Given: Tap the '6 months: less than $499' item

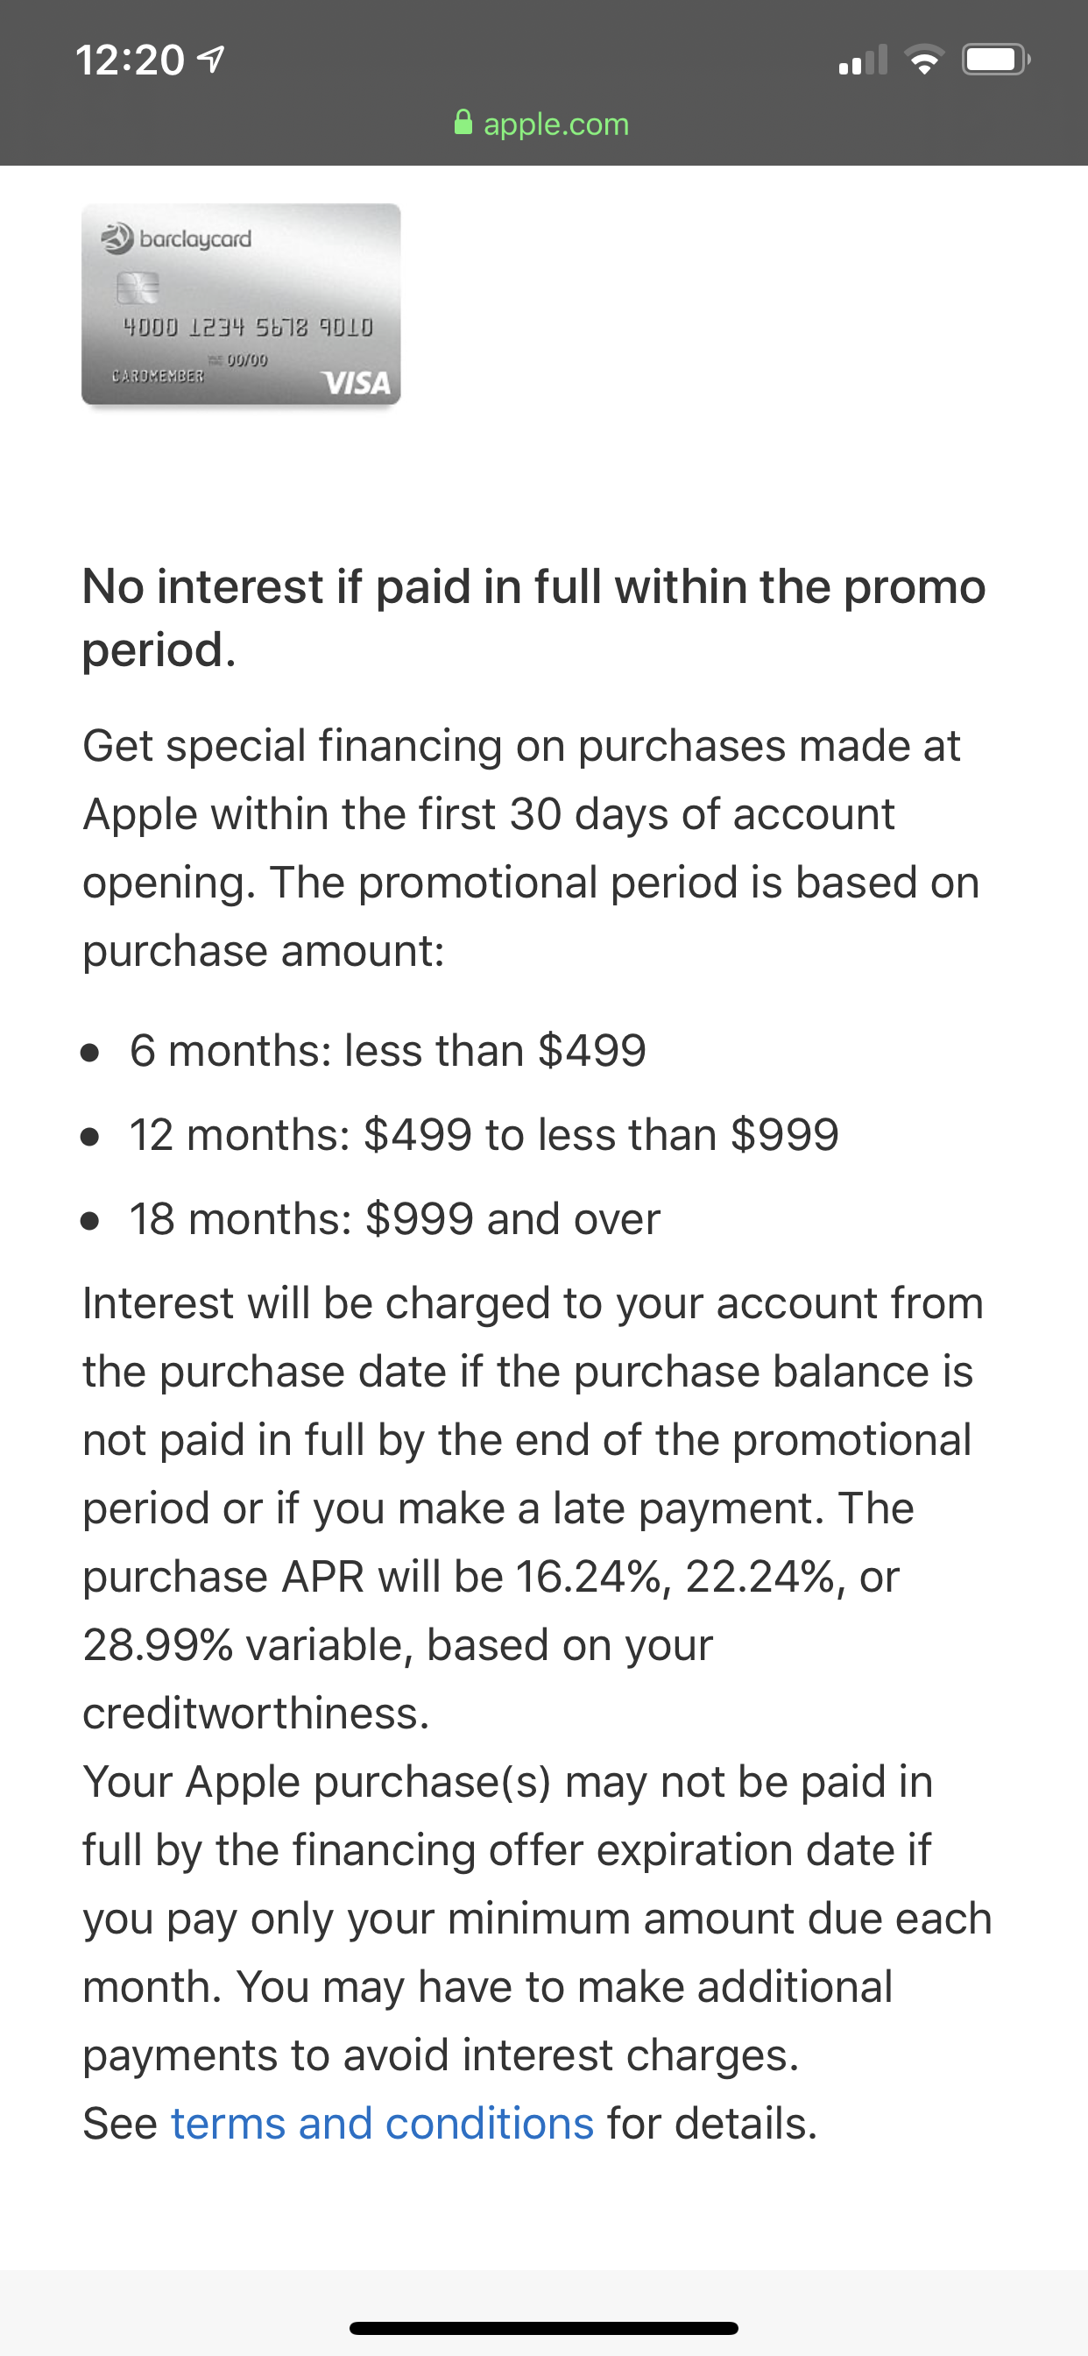Looking at the screenshot, I should coord(388,1050).
